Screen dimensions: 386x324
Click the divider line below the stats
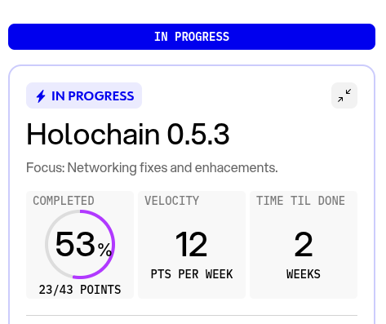192,316
